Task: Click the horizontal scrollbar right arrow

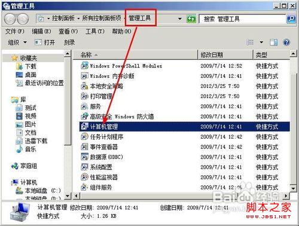Action: coord(286,196)
